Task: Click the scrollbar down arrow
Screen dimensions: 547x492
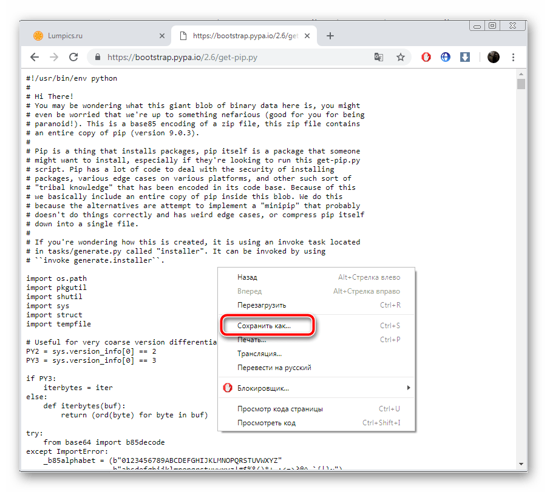Action: coord(521,464)
